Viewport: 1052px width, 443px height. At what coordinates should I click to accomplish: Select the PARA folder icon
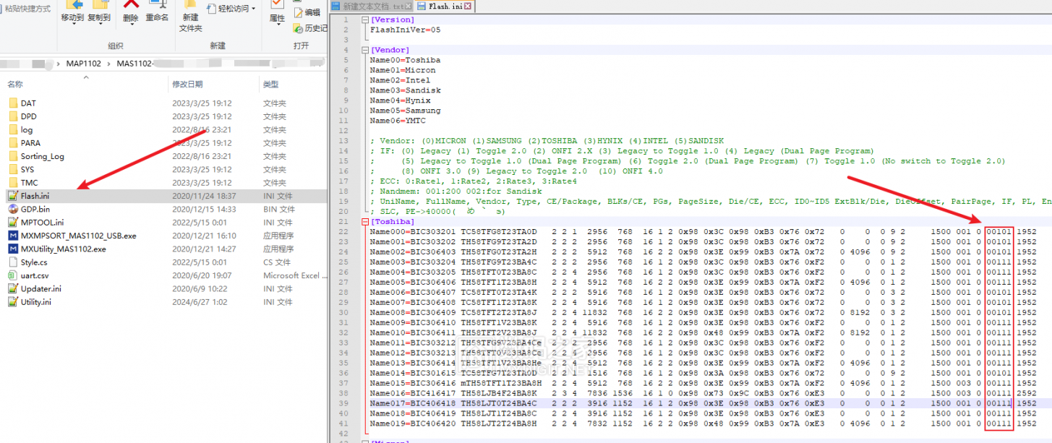(x=13, y=143)
